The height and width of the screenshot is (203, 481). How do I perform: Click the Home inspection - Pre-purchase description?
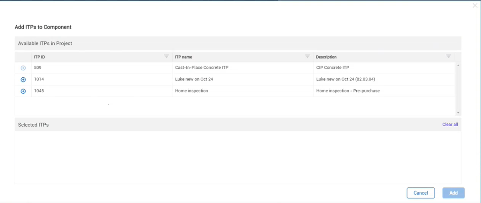click(348, 91)
